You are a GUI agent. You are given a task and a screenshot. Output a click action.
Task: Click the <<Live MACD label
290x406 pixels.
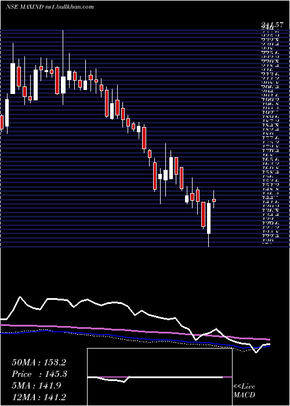(x=244, y=390)
